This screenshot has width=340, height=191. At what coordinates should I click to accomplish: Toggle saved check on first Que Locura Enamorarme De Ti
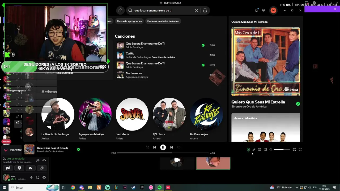click(x=203, y=45)
